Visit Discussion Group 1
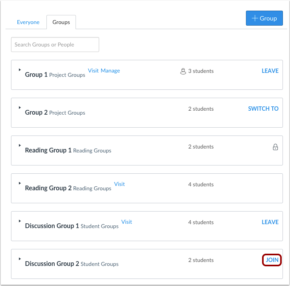 pos(126,222)
